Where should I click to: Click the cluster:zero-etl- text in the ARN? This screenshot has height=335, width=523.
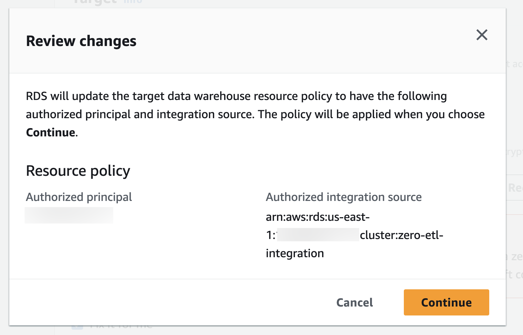point(401,235)
